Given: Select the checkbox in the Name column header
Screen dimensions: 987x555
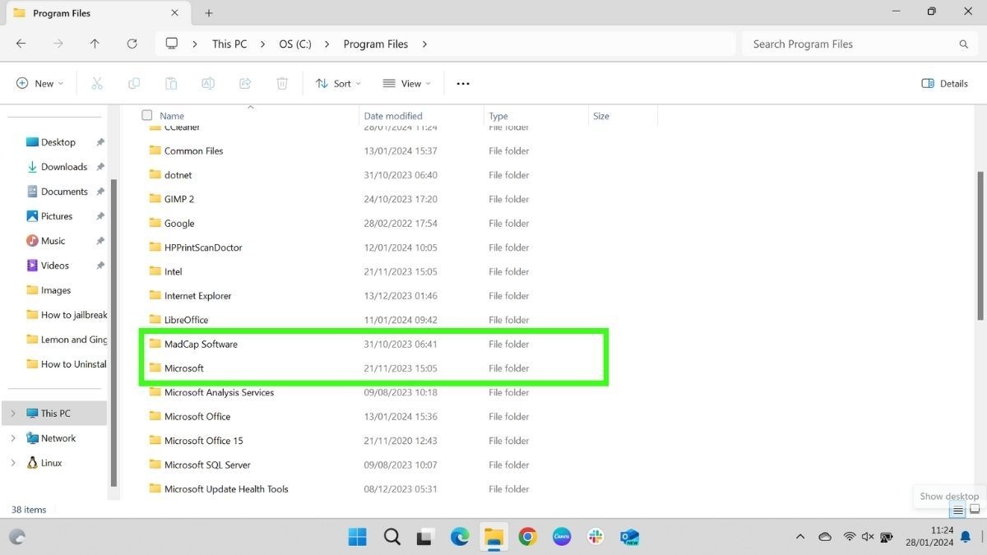Looking at the screenshot, I should click(x=146, y=115).
